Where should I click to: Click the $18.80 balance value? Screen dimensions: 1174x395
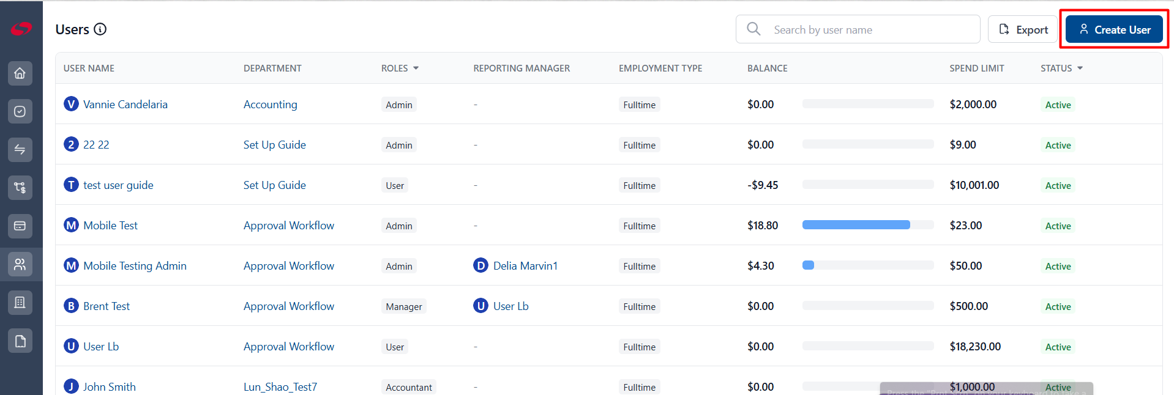click(x=763, y=225)
